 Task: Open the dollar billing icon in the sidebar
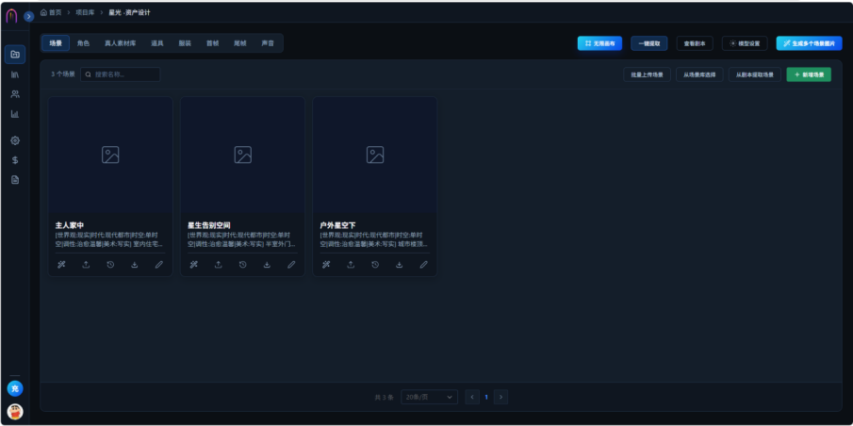pyautogui.click(x=15, y=160)
